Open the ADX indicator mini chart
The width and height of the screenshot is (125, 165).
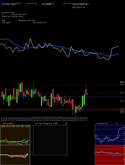point(15,135)
